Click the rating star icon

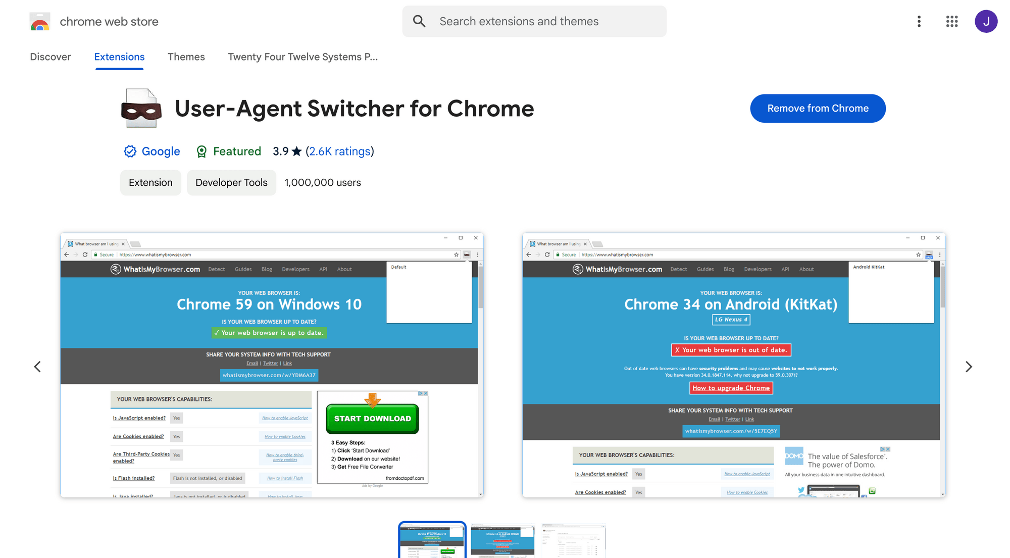point(297,151)
